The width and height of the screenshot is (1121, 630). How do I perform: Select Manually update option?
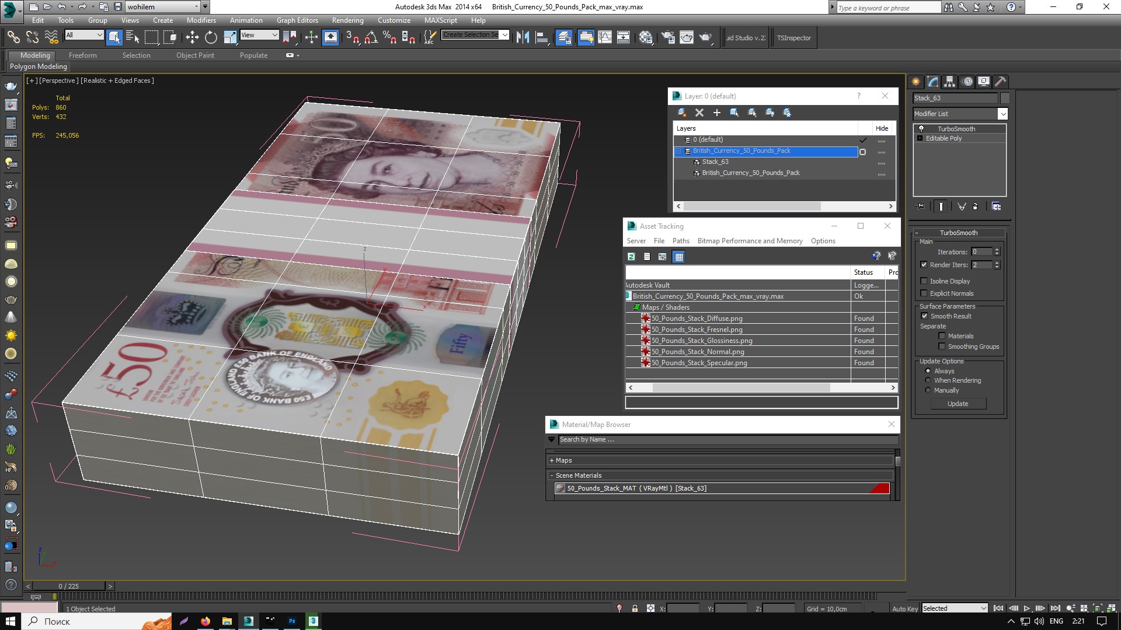point(928,390)
